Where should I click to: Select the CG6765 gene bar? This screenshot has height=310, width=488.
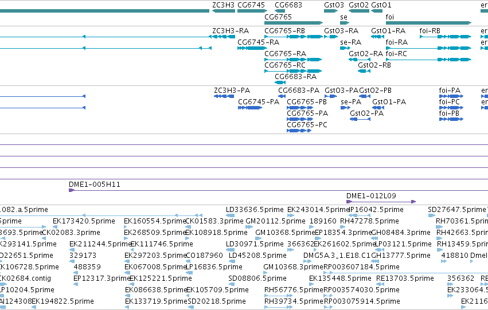294,23
